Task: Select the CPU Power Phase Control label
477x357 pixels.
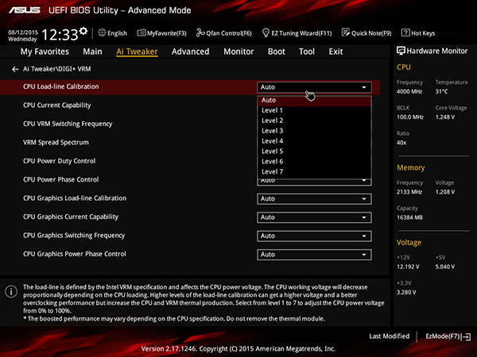Action: click(x=61, y=180)
